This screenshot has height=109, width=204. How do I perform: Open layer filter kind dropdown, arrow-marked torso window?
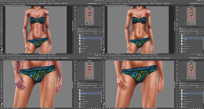(80, 29)
